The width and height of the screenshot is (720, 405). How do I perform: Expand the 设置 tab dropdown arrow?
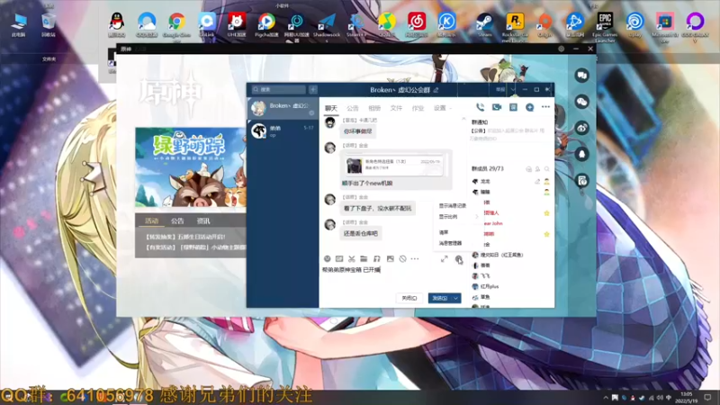click(x=451, y=108)
